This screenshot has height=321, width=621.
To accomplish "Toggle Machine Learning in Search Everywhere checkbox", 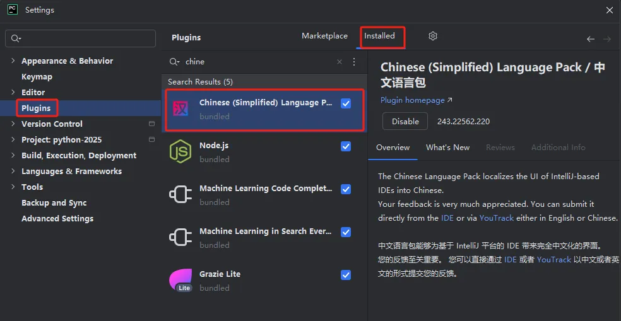I will coord(346,232).
